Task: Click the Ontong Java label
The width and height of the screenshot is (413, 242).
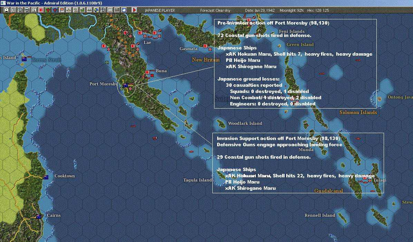Action: click(x=400, y=97)
